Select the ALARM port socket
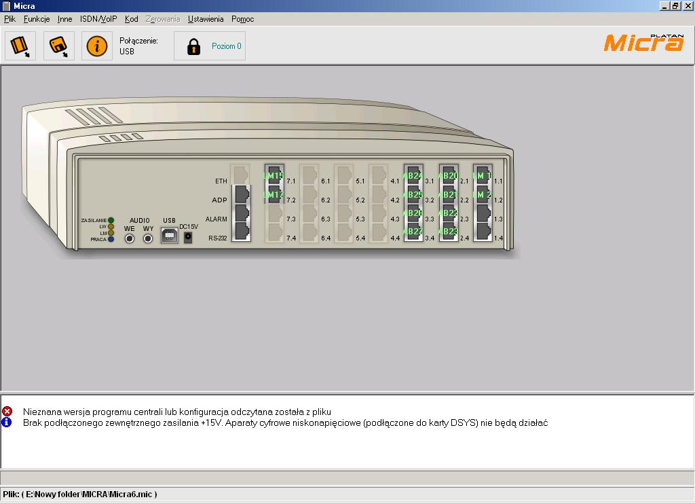The width and height of the screenshot is (695, 504). (x=242, y=213)
